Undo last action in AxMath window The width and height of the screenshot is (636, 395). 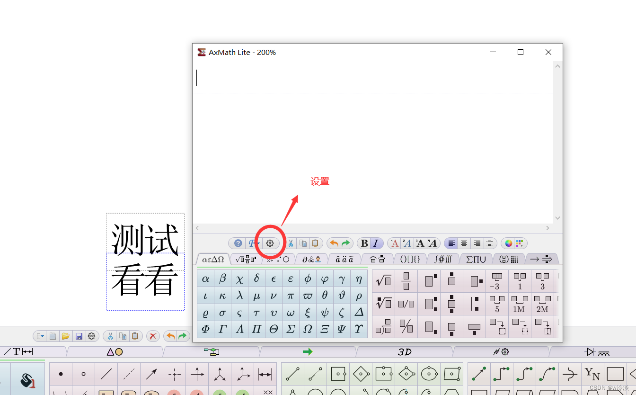coord(334,243)
